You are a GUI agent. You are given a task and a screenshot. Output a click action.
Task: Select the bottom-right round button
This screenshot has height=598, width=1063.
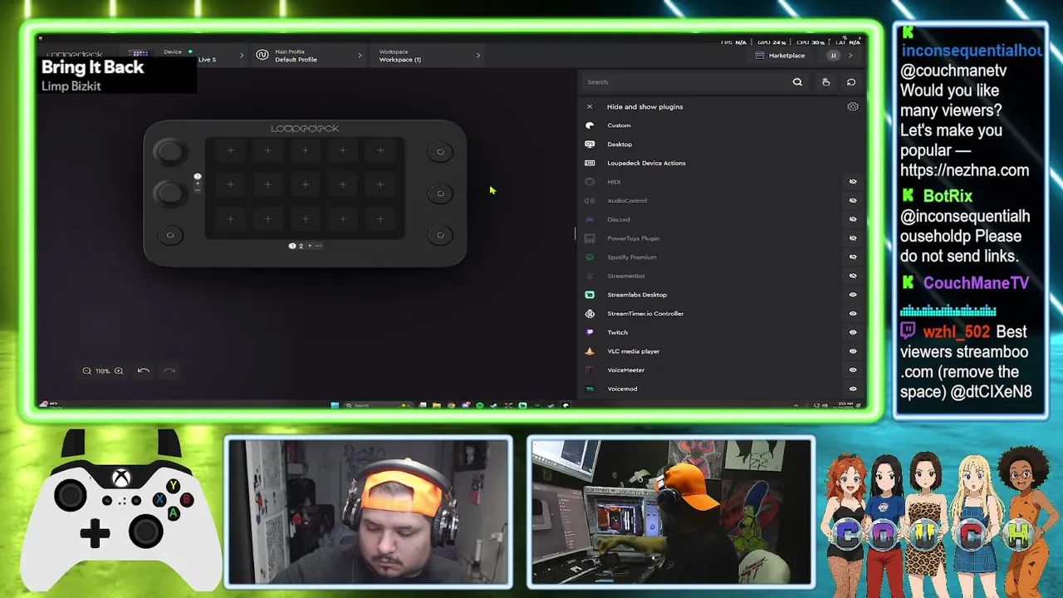[440, 235]
